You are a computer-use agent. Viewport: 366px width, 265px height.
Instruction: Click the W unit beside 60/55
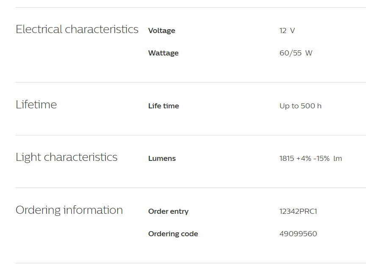308,53
